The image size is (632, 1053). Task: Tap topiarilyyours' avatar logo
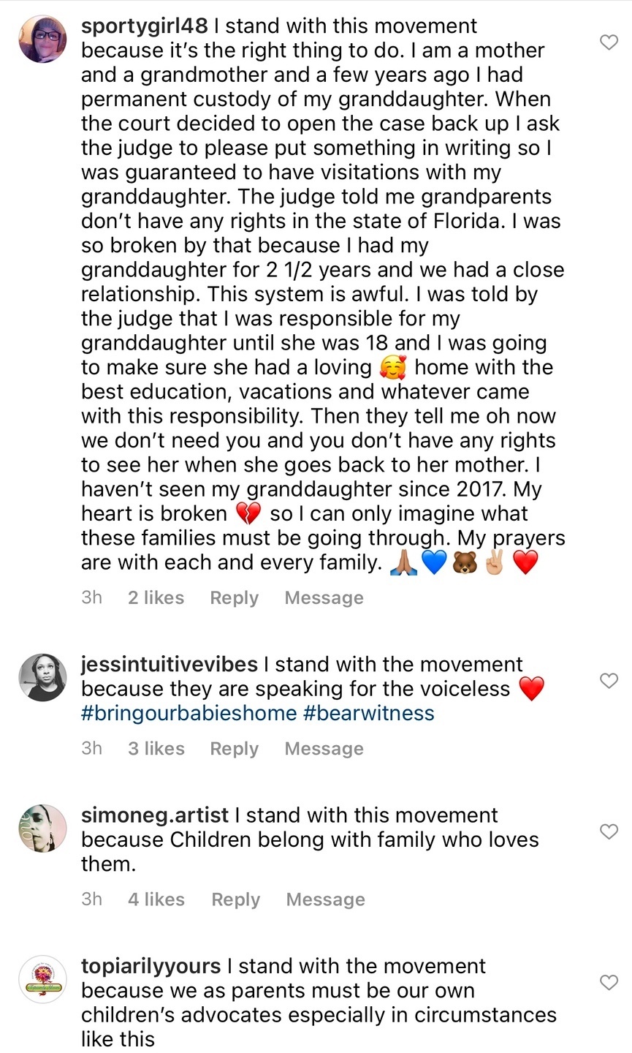[x=42, y=979]
